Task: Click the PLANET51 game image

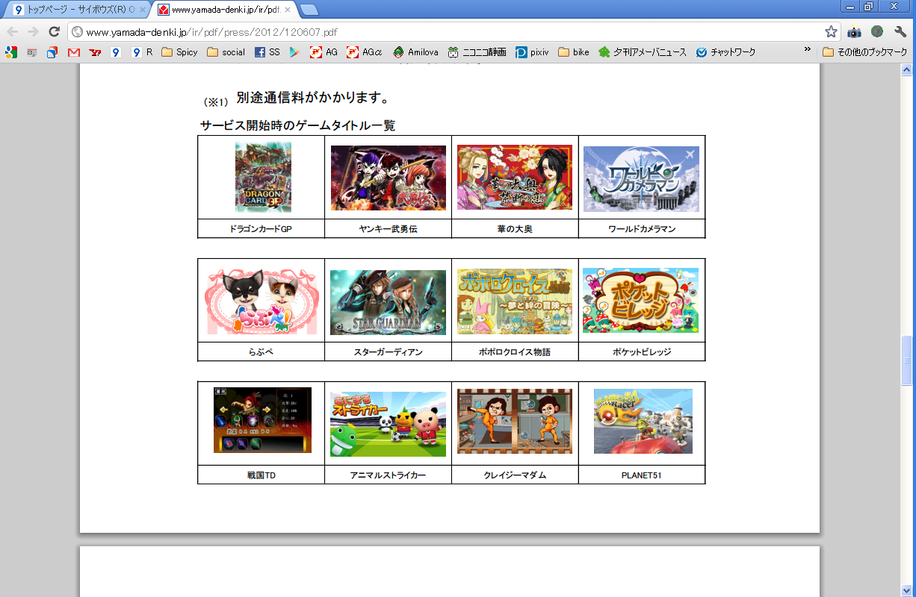Action: pyautogui.click(x=643, y=421)
